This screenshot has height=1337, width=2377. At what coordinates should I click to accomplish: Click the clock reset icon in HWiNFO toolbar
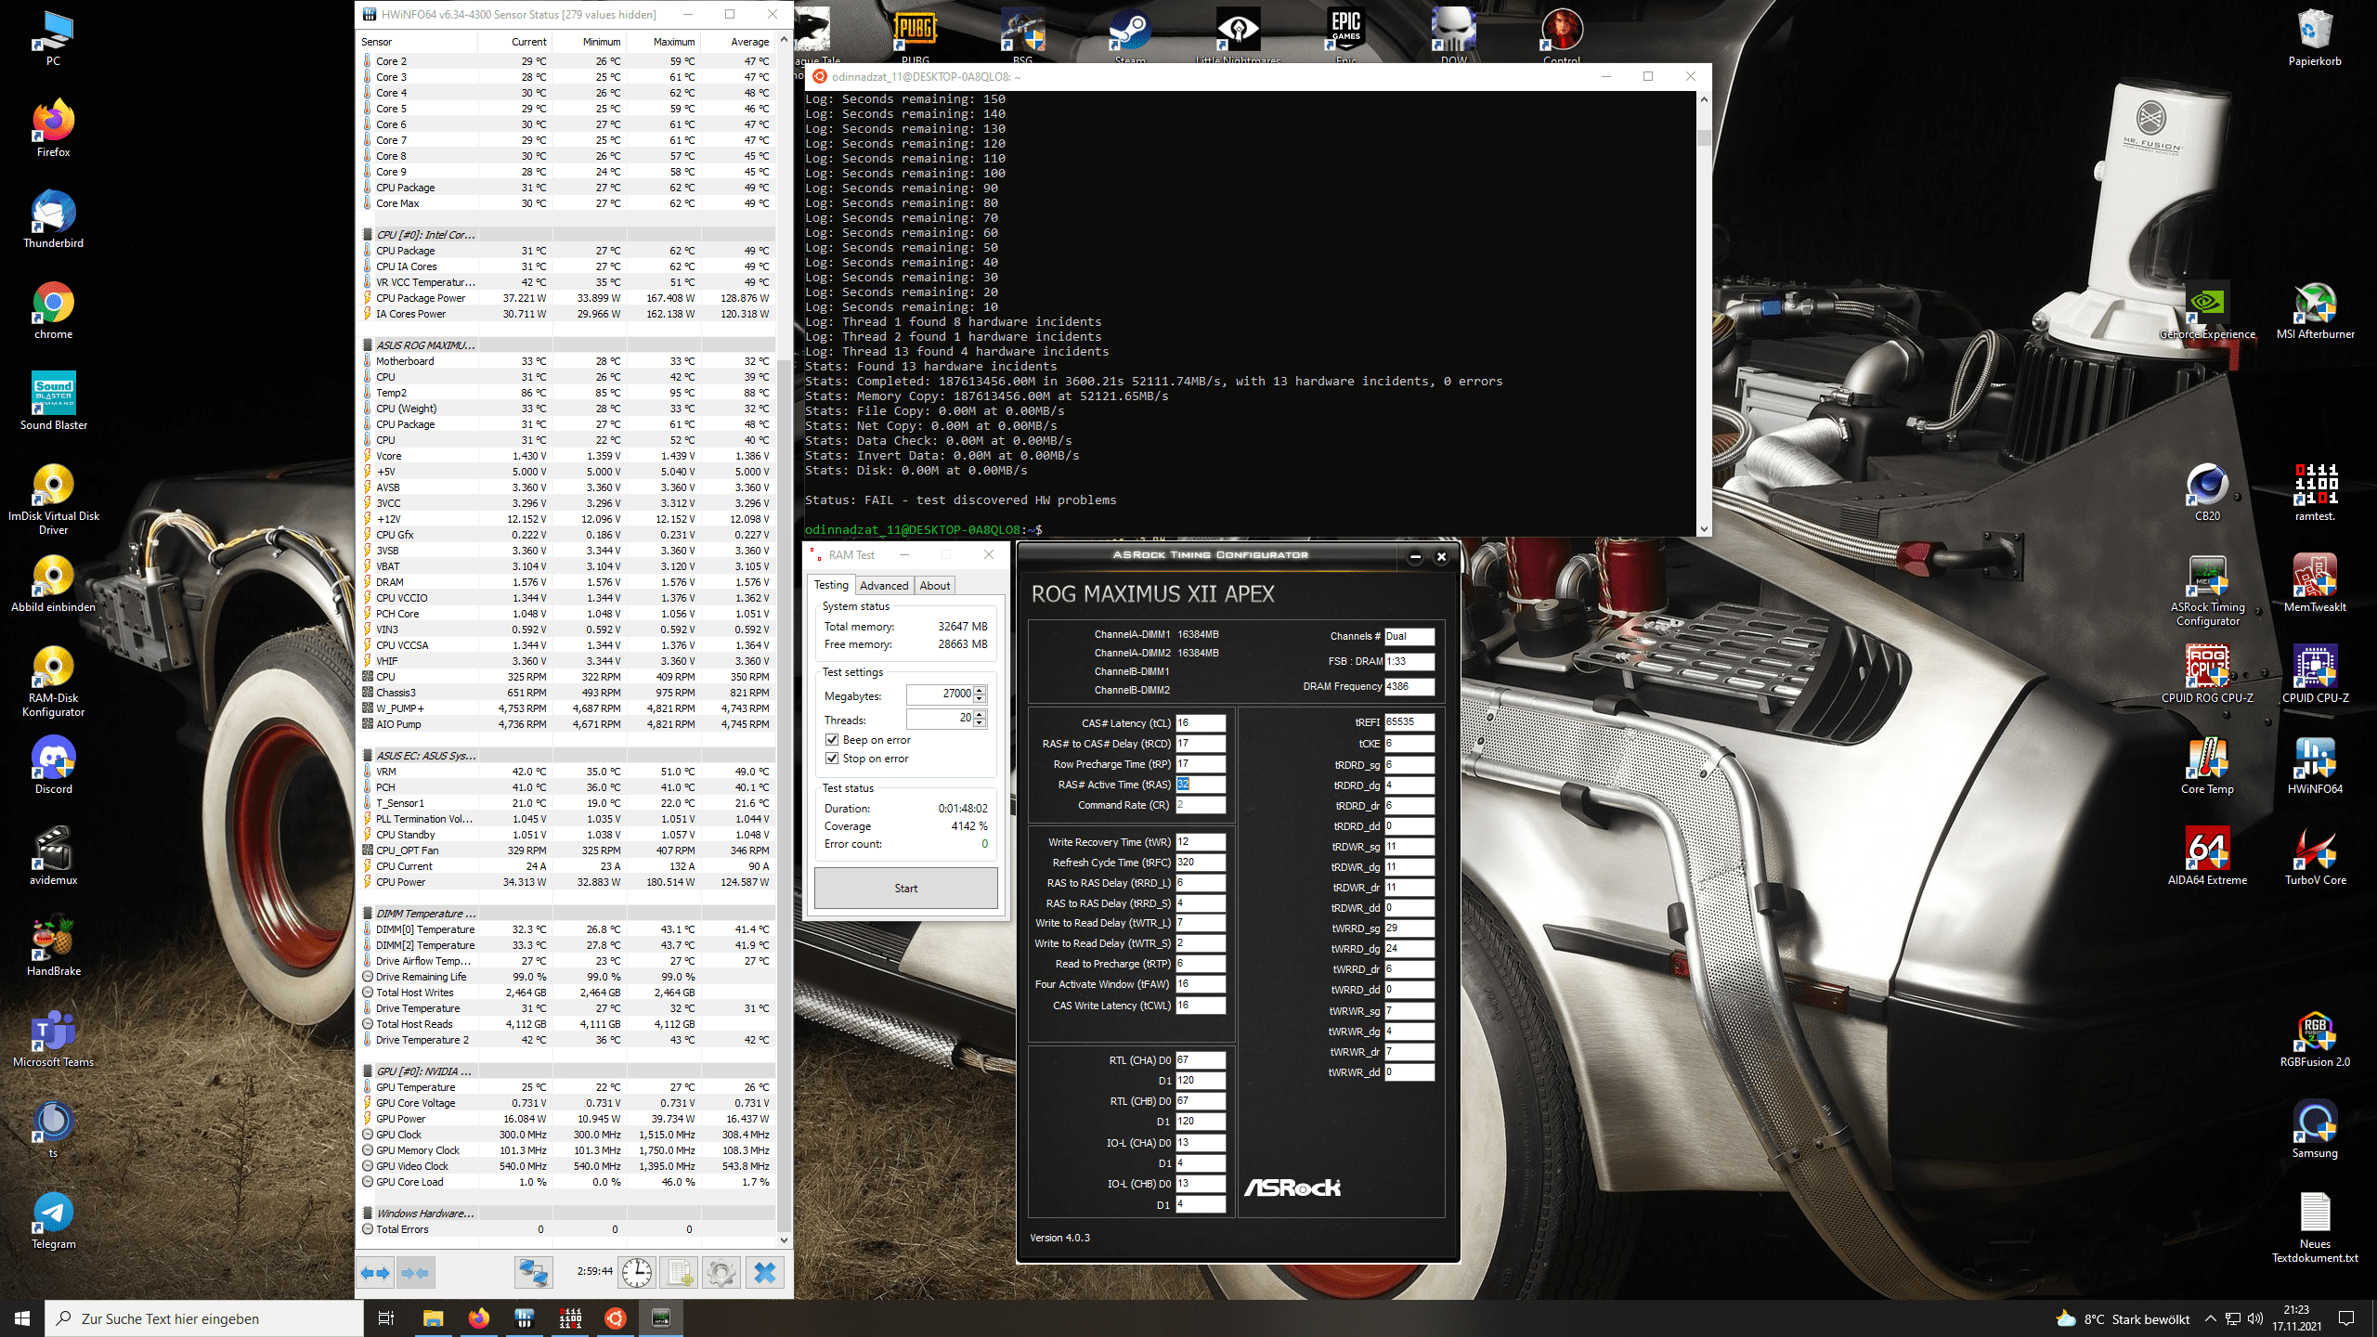[637, 1273]
